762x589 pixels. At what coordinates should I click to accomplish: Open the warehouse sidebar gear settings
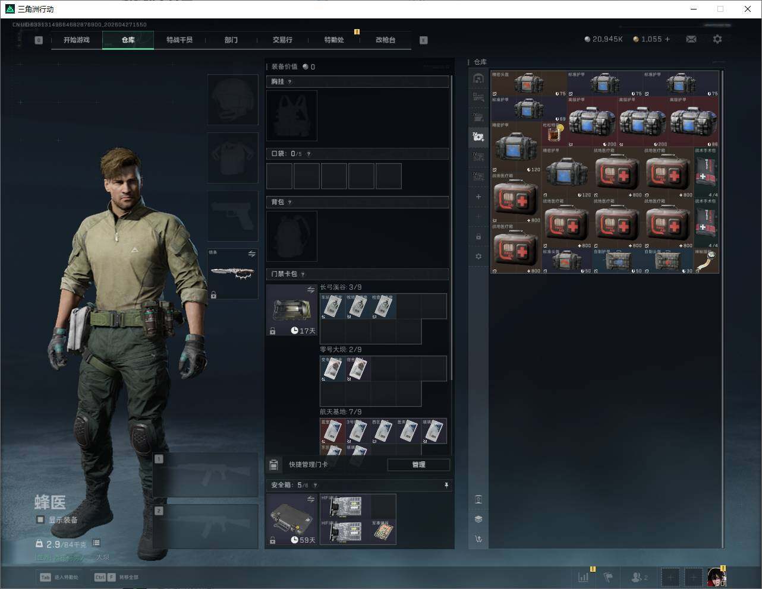coord(478,256)
